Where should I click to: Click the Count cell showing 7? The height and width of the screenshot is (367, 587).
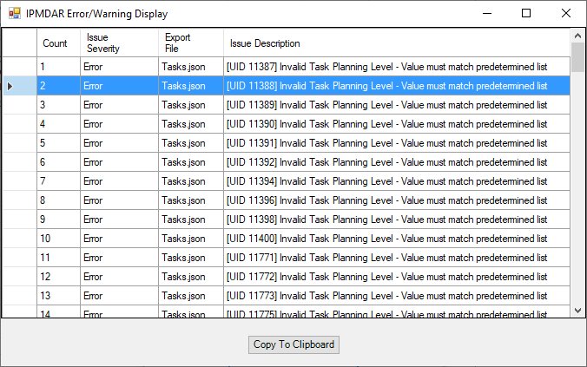pyautogui.click(x=57, y=181)
